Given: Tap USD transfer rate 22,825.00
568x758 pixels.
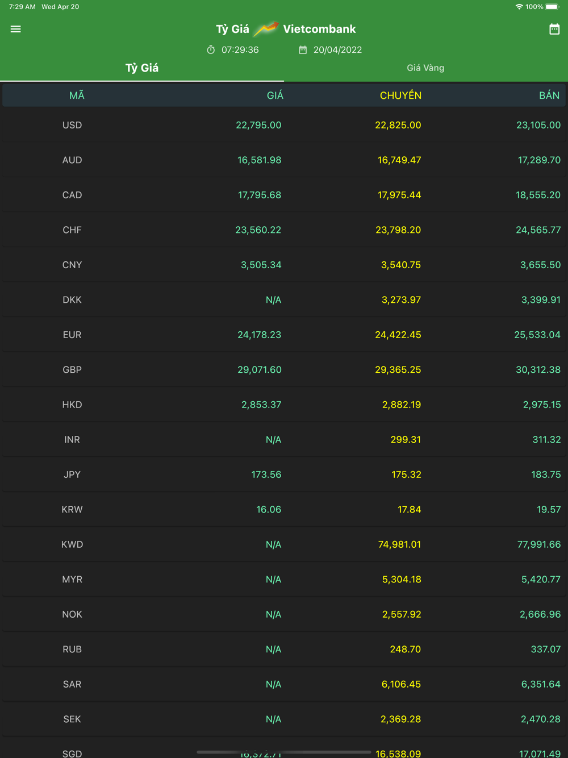Looking at the screenshot, I should click(x=398, y=125).
